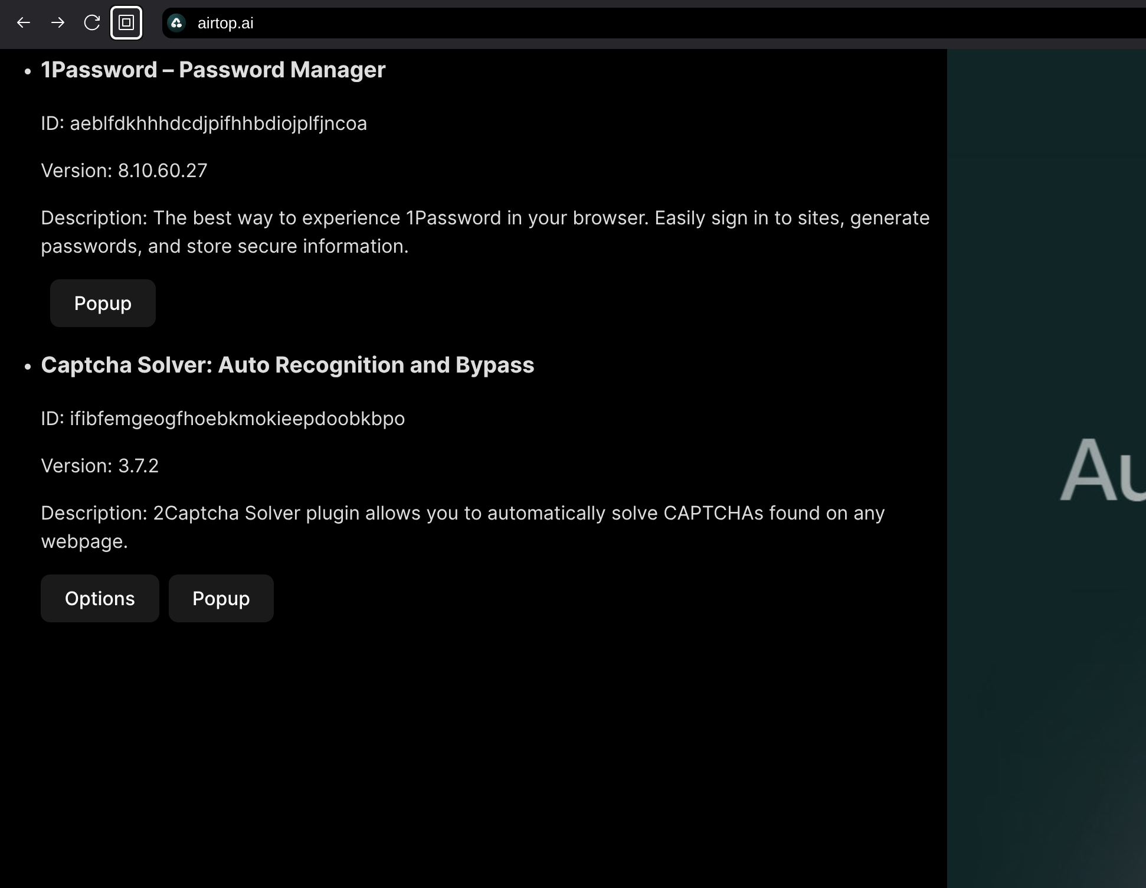Image resolution: width=1146 pixels, height=888 pixels.
Task: Click the Version 3.7.2 text
Action: pyautogui.click(x=100, y=466)
